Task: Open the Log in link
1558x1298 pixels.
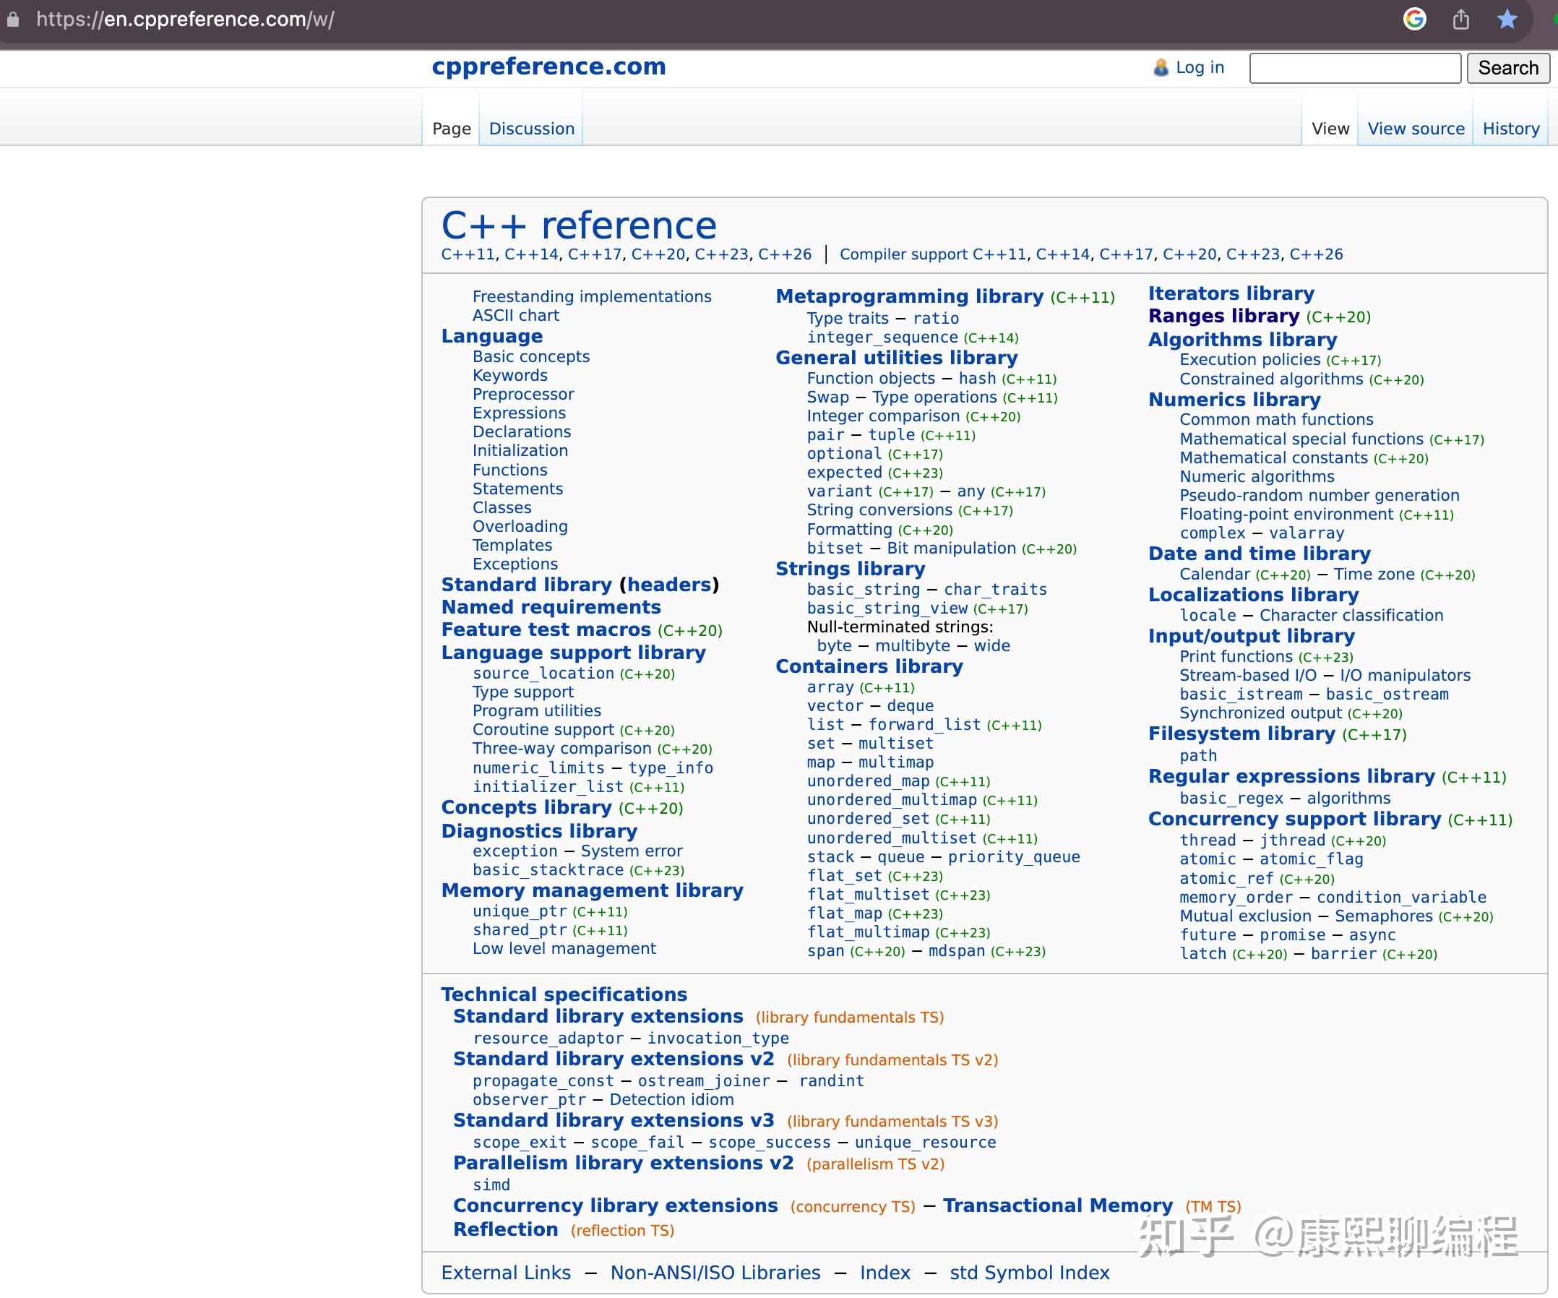Action: [x=1198, y=67]
